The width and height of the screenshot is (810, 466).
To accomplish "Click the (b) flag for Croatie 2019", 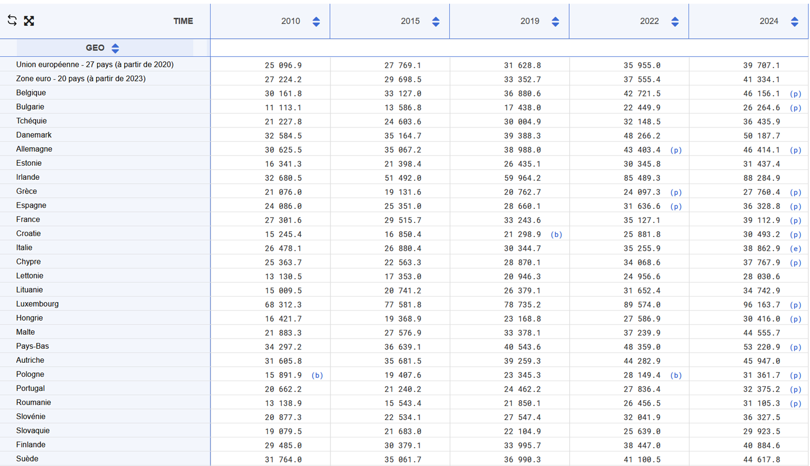I will pos(556,235).
